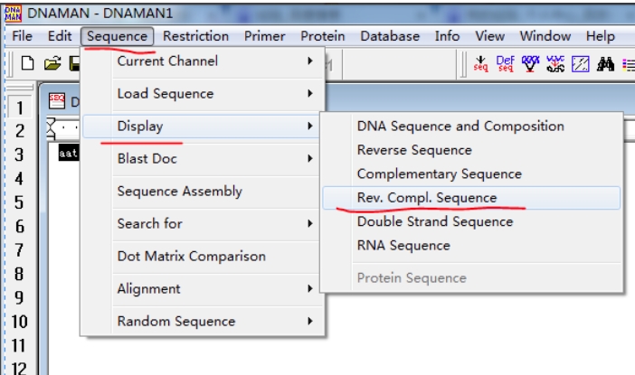The height and width of the screenshot is (375, 635).
Task: Click the translation icon with red arrow
Action: [555, 64]
